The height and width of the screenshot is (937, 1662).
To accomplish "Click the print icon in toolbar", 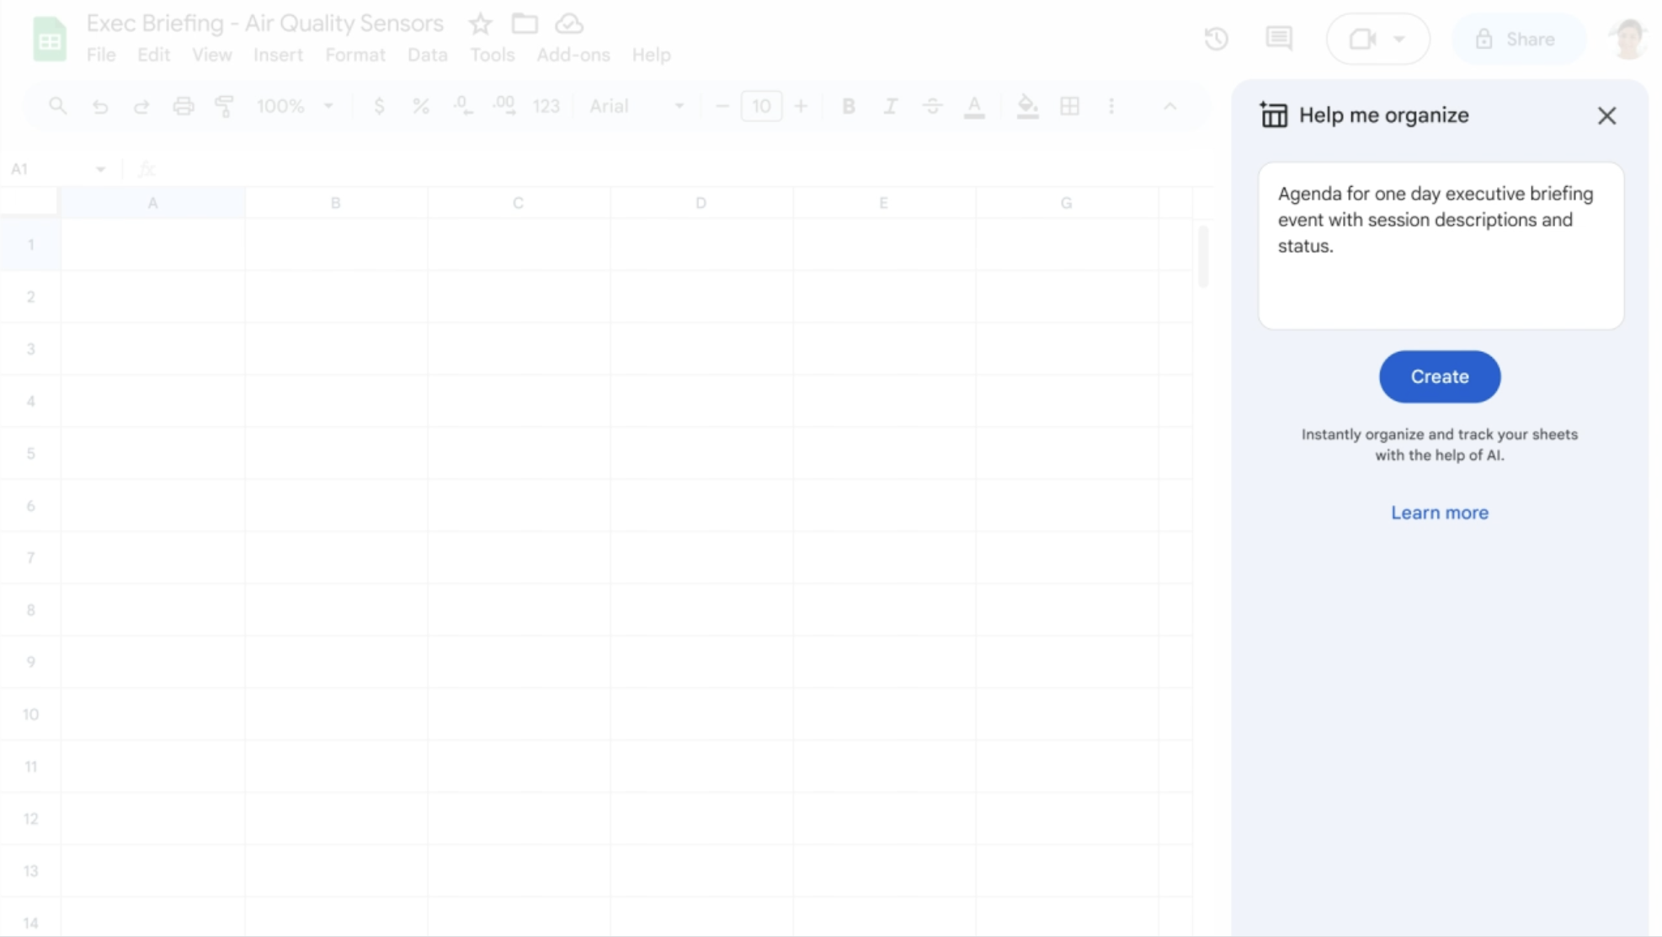I will pos(182,105).
